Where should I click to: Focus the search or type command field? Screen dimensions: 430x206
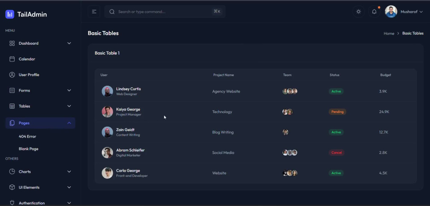165,12
